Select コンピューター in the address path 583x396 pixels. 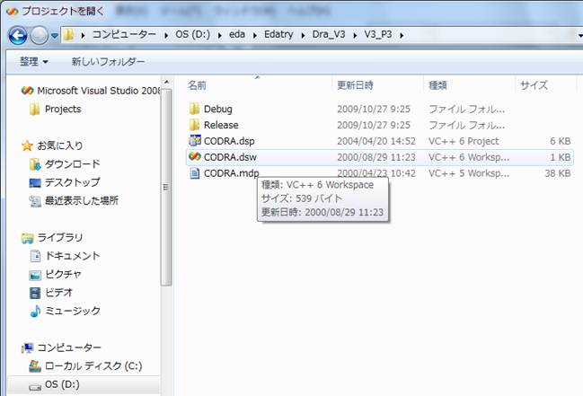pos(124,35)
